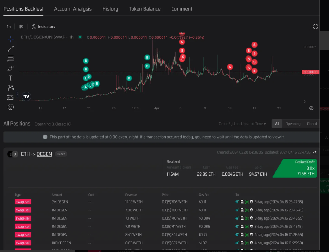Click the red 0.000011 price label
This screenshot has height=252, width=329.
click(310, 72)
